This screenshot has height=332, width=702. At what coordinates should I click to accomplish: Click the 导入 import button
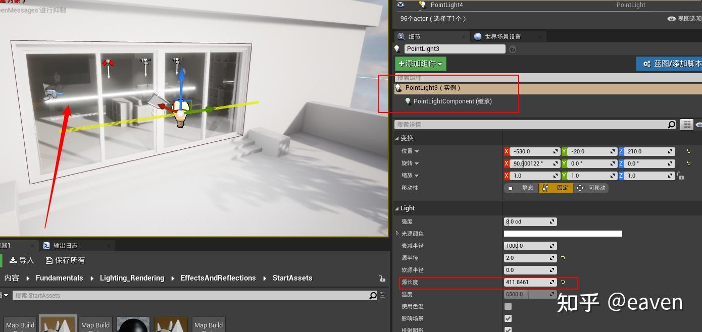(x=22, y=260)
